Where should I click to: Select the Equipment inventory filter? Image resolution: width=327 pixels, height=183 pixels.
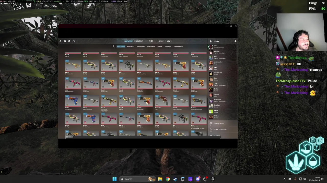pos(131,46)
